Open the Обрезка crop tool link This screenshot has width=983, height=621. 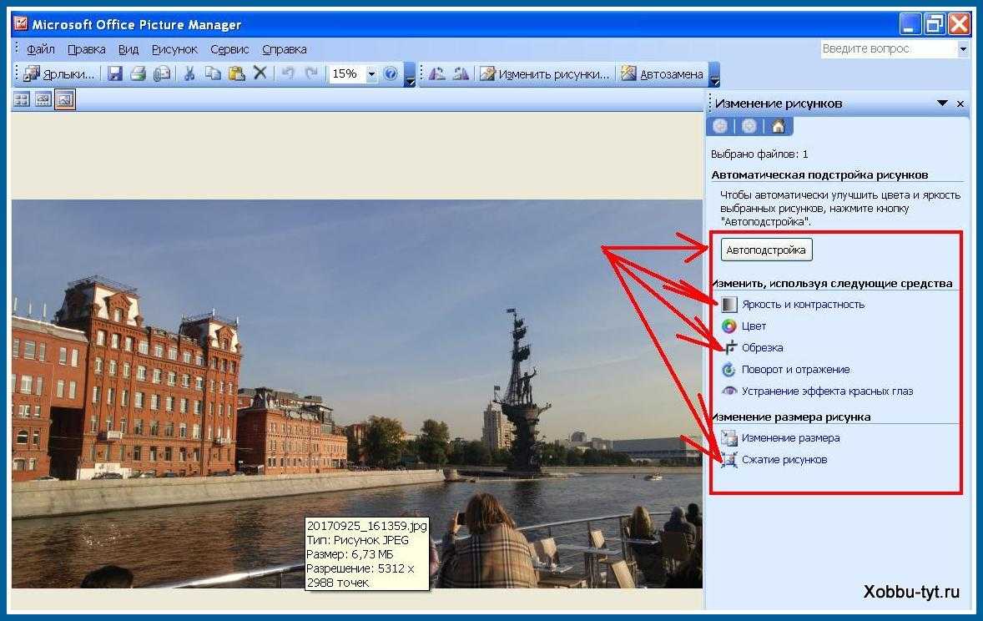(762, 347)
